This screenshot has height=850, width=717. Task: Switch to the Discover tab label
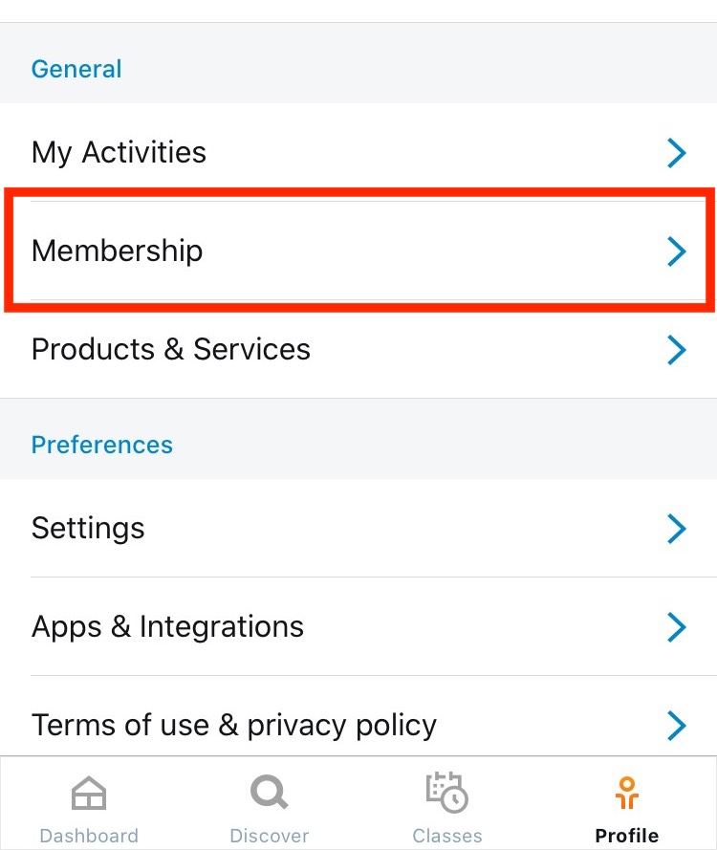point(269,836)
